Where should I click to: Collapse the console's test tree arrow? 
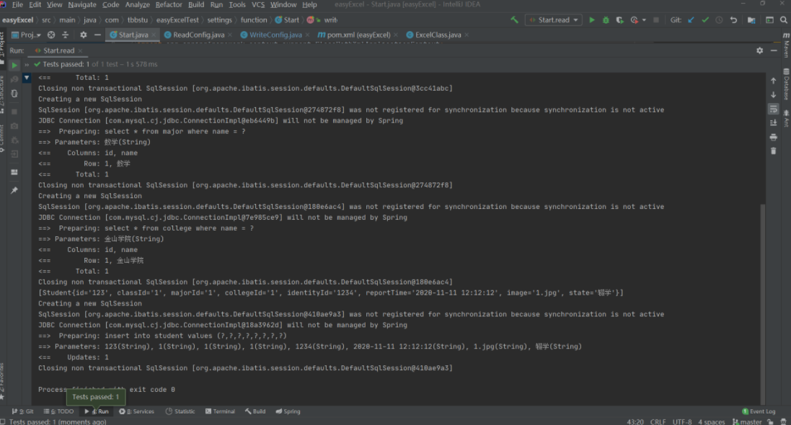[27, 78]
